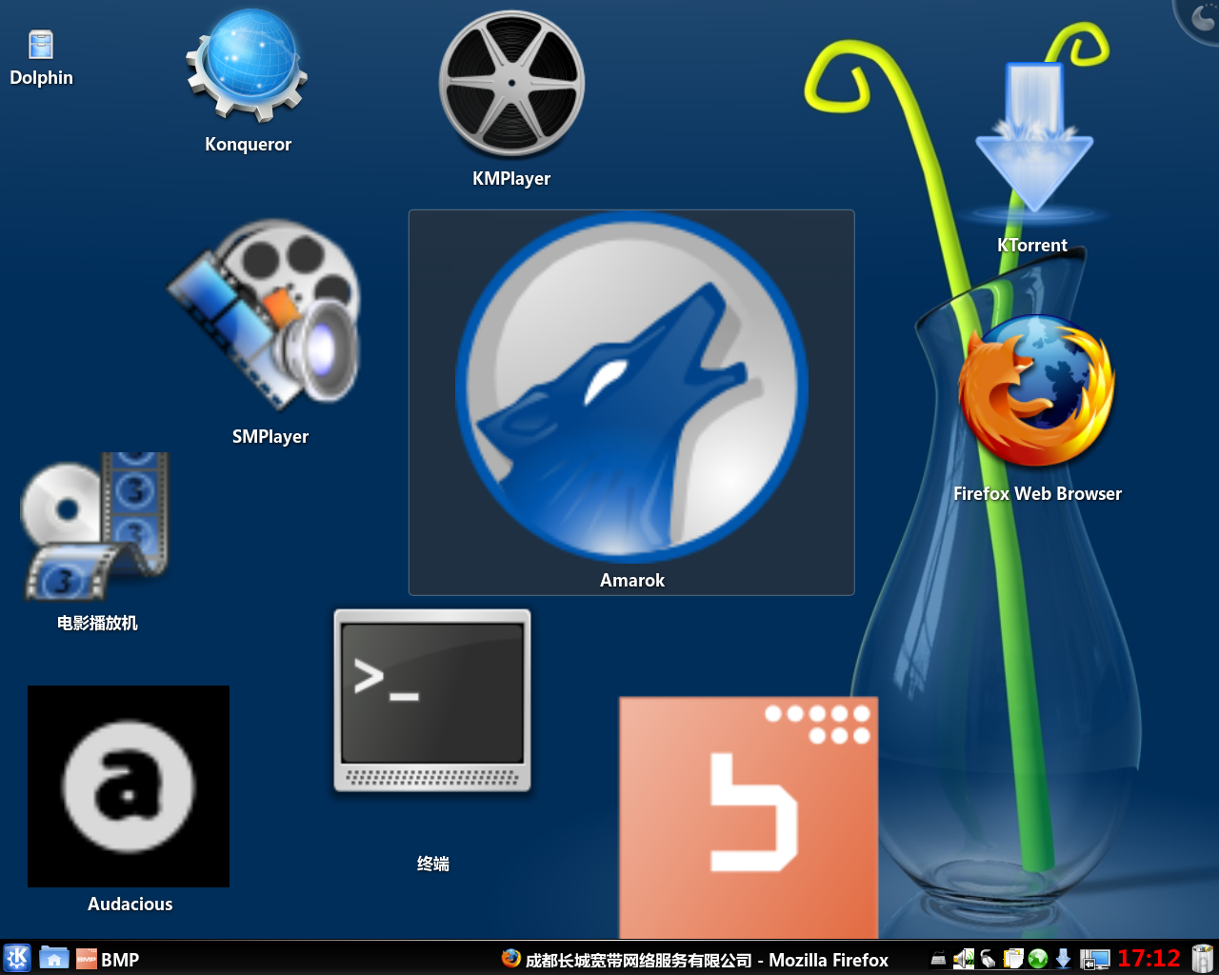
Task: Open the trash can in the panel
Action: click(1202, 959)
